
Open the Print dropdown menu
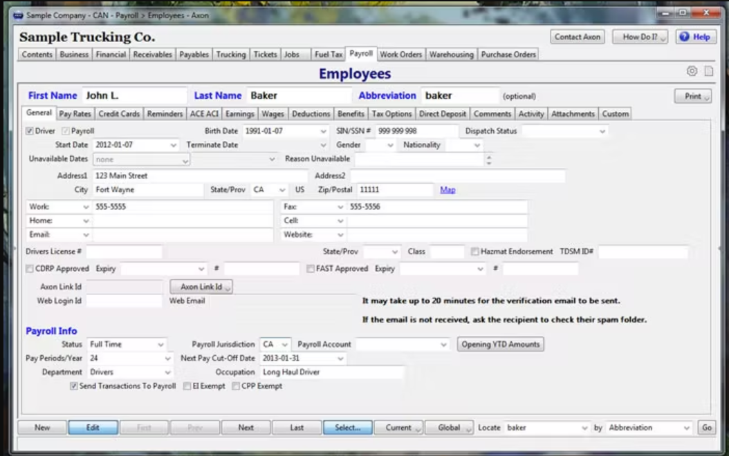click(x=692, y=95)
